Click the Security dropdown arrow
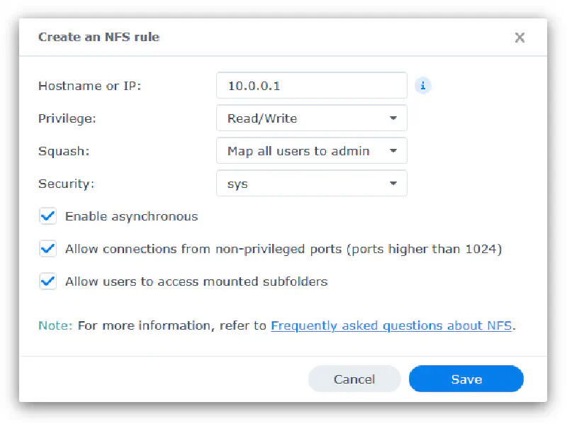 (x=393, y=184)
